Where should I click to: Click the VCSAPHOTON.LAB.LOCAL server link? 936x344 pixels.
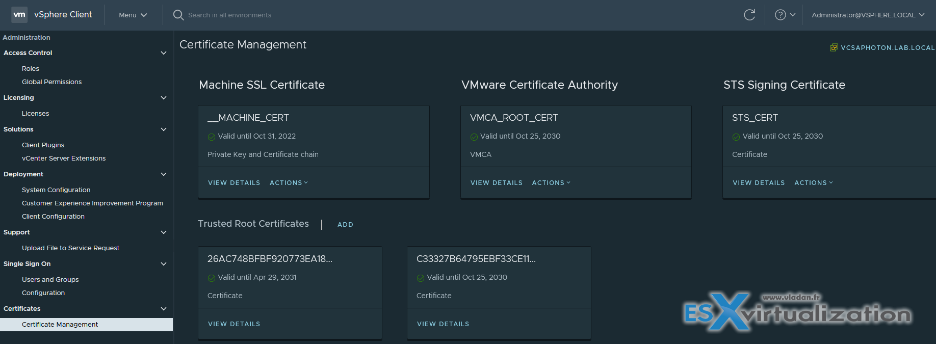(888, 47)
